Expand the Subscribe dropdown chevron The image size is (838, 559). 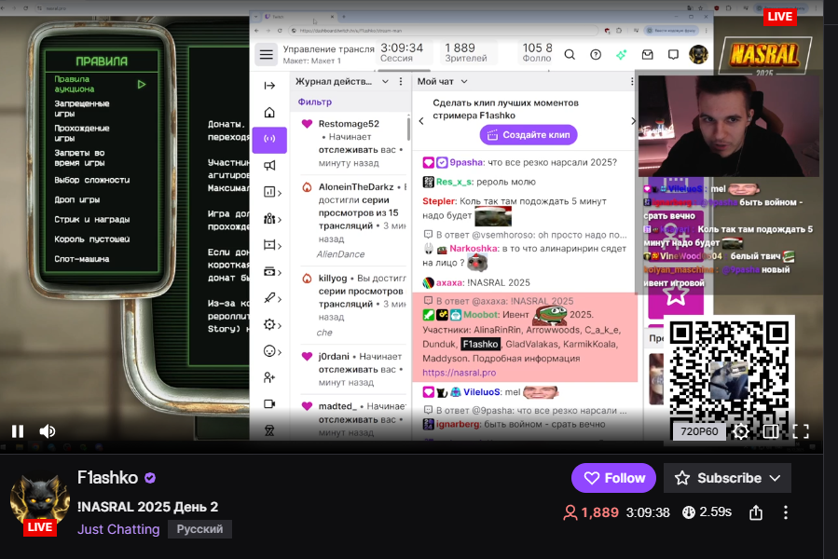775,478
